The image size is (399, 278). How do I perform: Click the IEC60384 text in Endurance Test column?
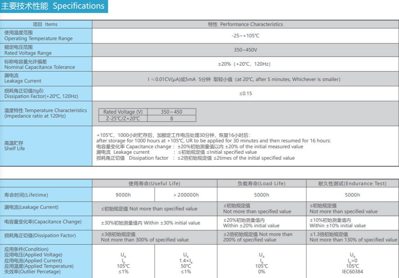tap(352, 271)
